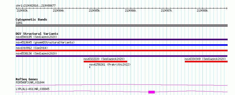Click the chr1:219082816..219088677 coordinates text
This screenshot has width=235, height=95.
36,6
